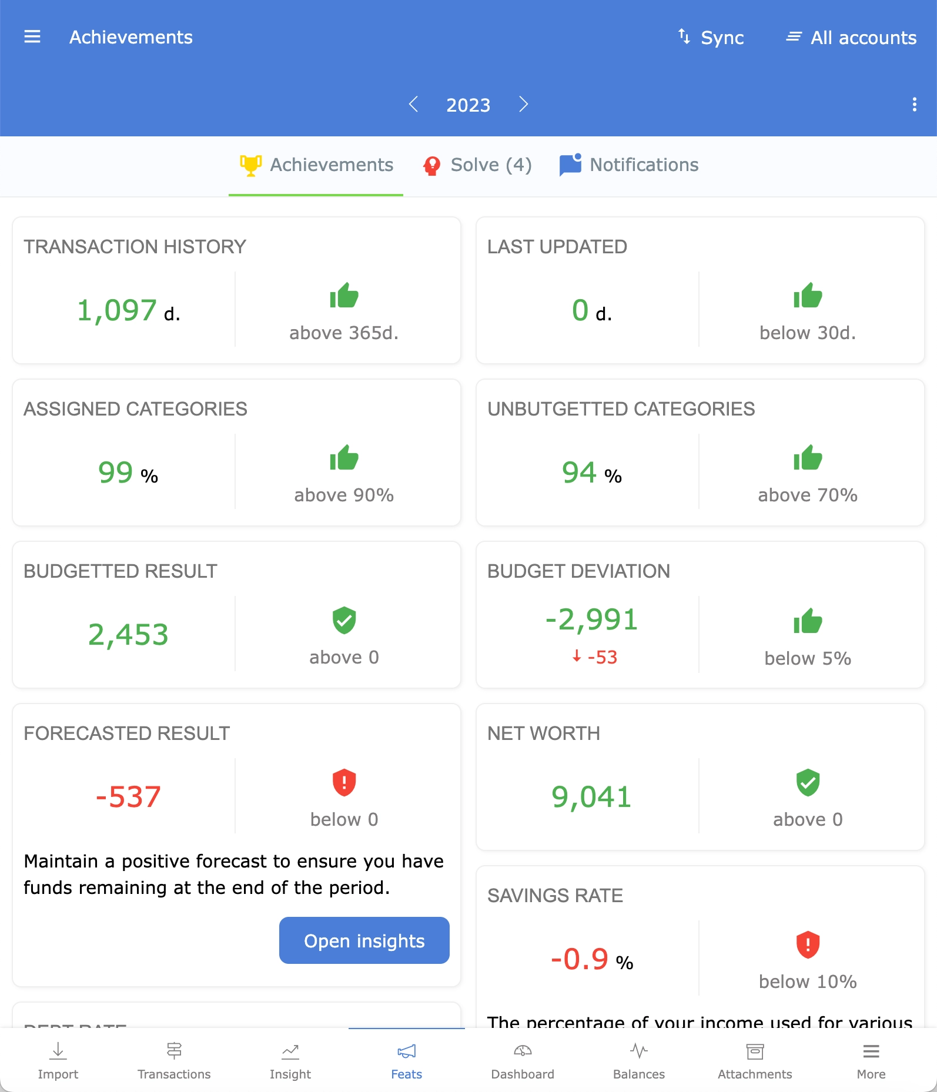
Task: Open the All accounts filter
Action: coord(851,38)
